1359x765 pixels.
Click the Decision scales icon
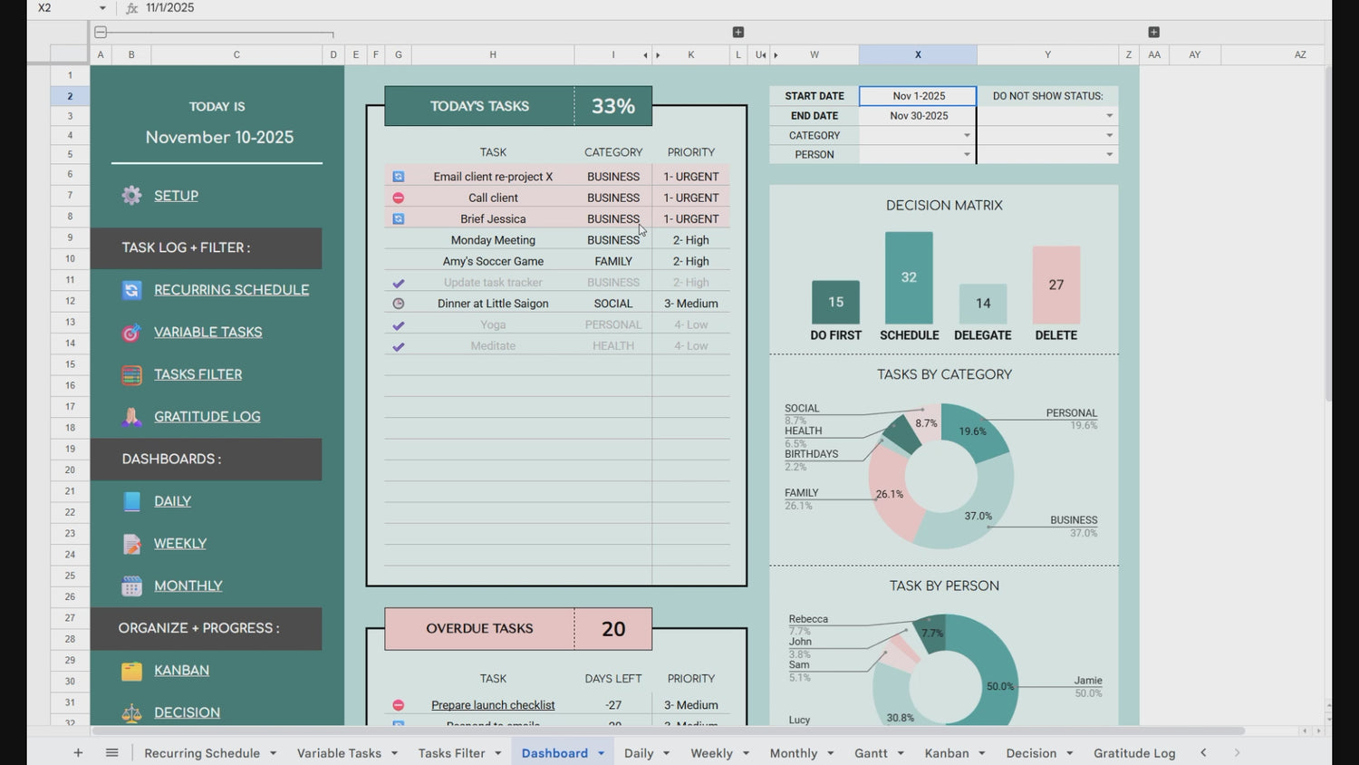tap(131, 712)
